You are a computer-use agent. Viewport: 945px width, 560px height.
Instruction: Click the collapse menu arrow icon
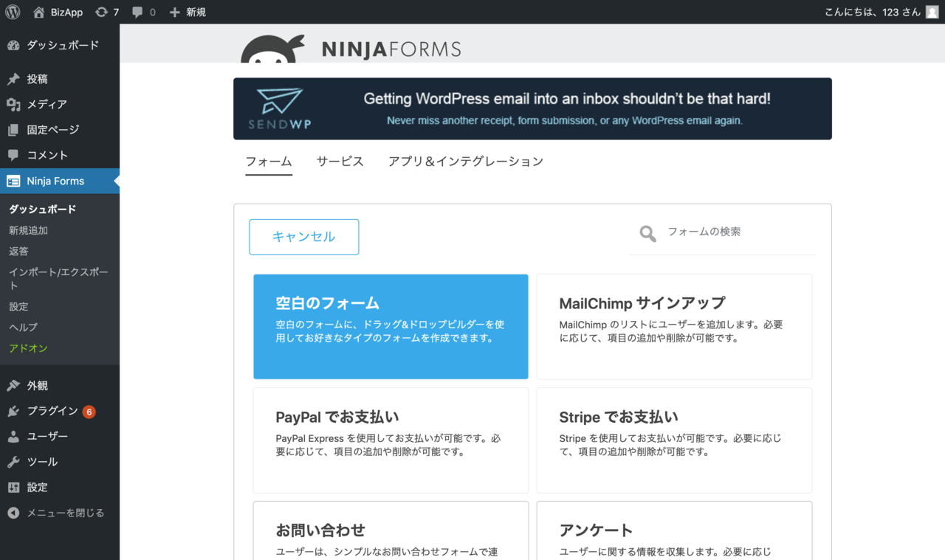point(13,513)
